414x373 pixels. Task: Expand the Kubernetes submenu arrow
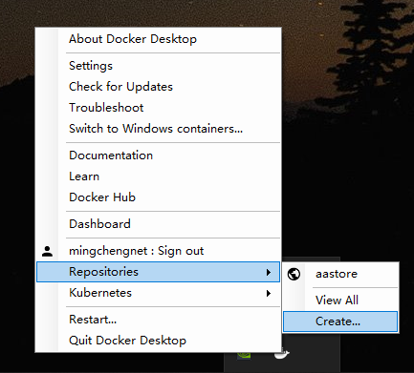269,293
